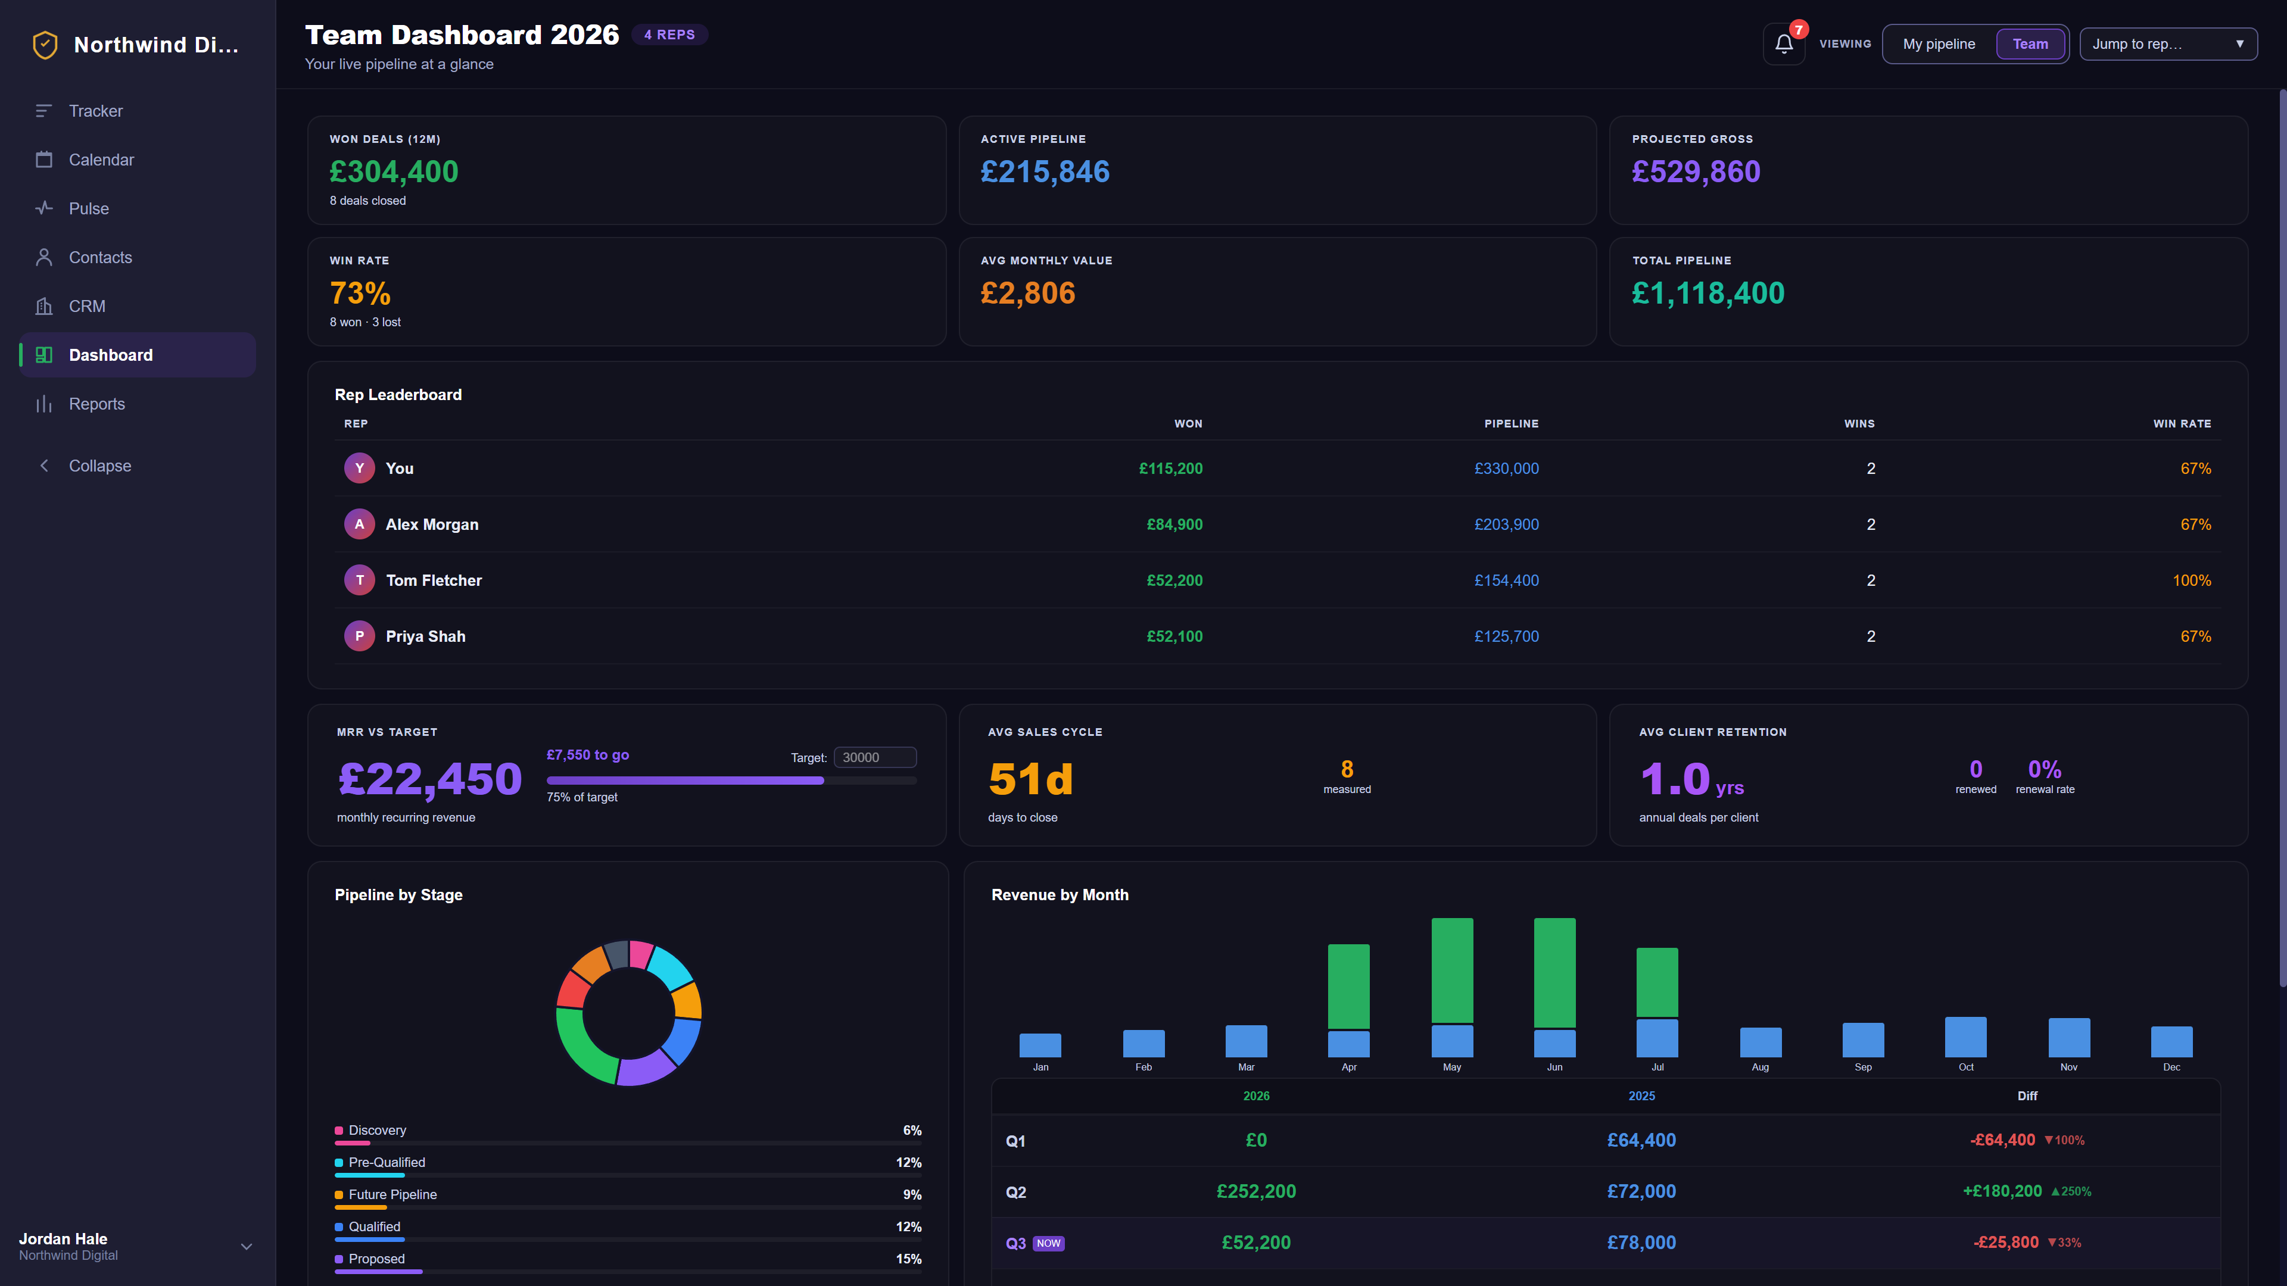
Task: Click the MRR figure £22,450
Action: click(429, 778)
